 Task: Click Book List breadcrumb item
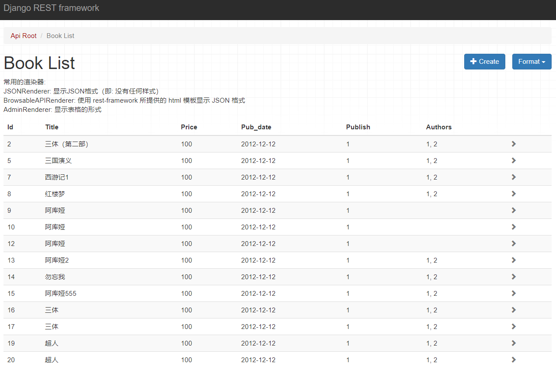(x=60, y=36)
